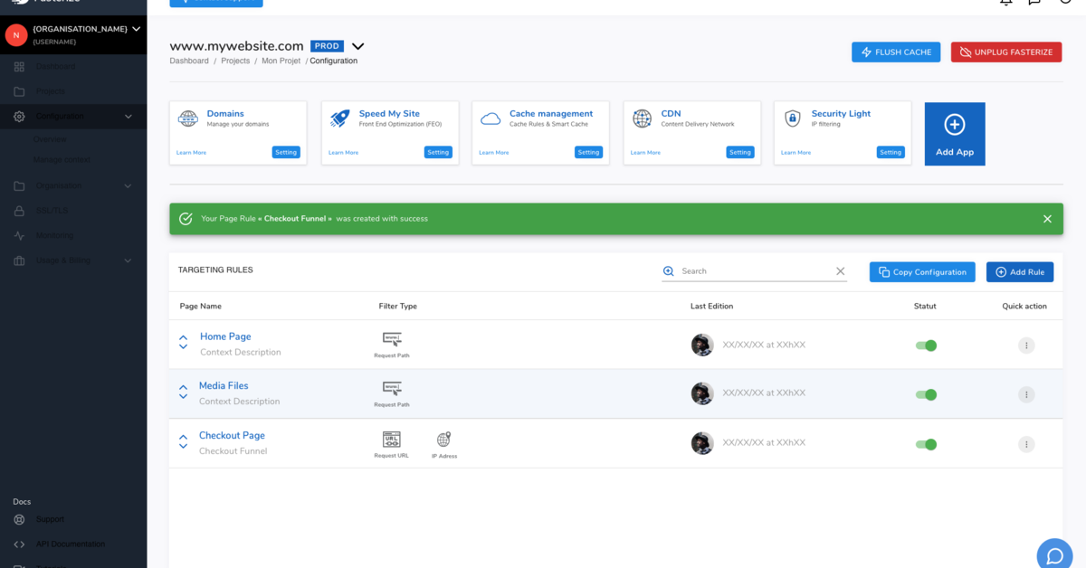Viewport: 1086px width, 568px height.
Task: Turn off the Checkout Page status switch
Action: [926, 444]
